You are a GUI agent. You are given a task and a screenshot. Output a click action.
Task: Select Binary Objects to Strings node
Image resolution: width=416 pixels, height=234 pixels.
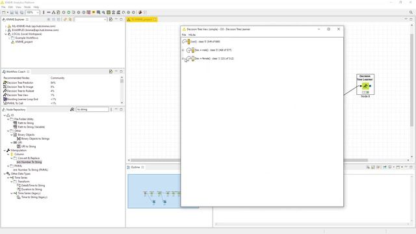[35, 138]
